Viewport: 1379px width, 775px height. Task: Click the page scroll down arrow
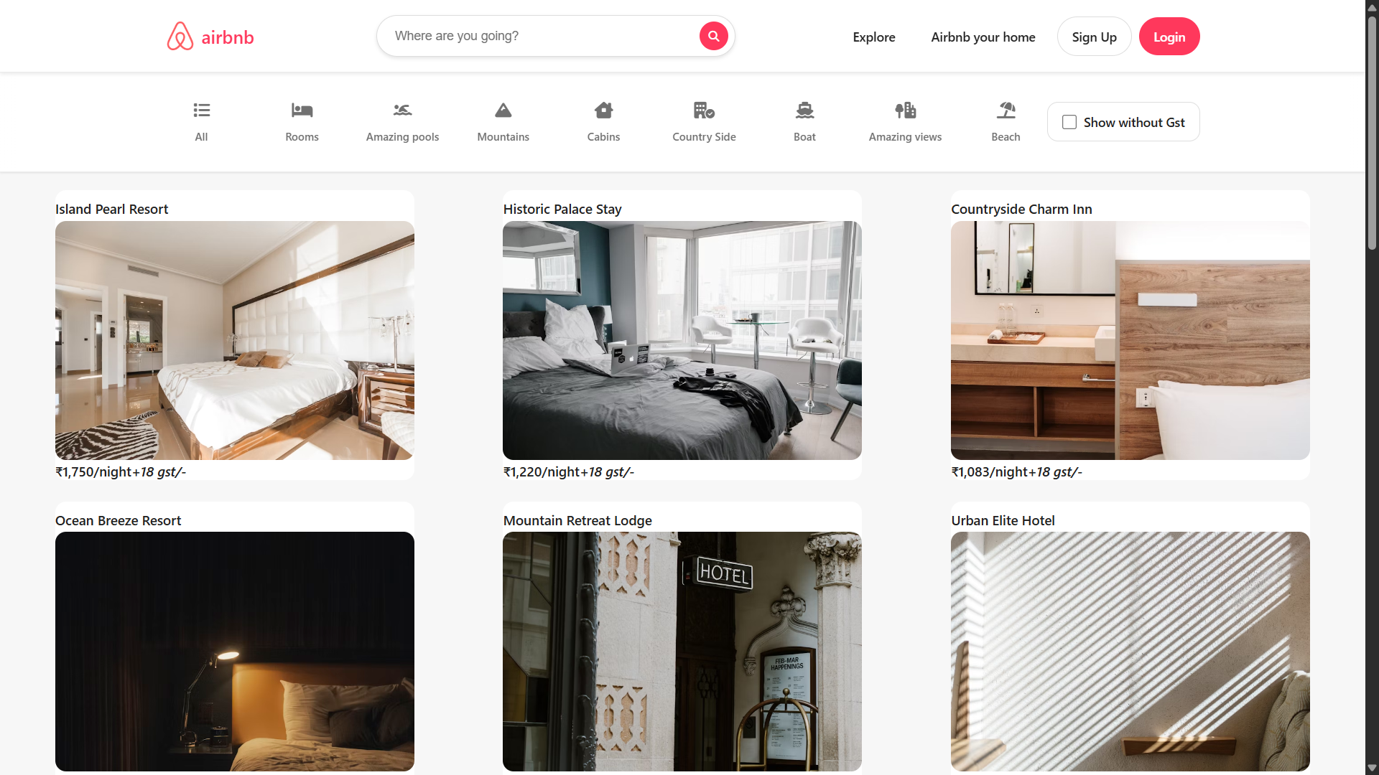[1372, 768]
